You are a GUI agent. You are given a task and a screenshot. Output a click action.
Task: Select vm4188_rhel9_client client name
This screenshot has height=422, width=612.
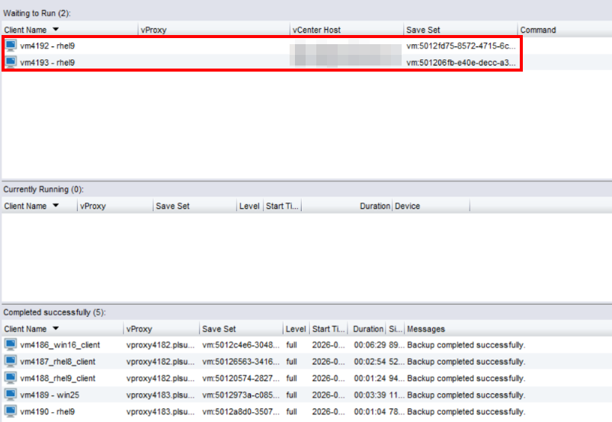57,379
